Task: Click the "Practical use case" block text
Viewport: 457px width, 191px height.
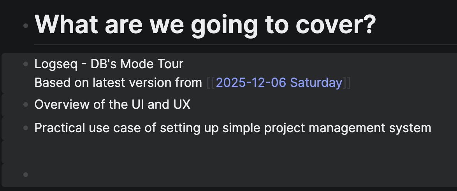Action: coord(232,127)
